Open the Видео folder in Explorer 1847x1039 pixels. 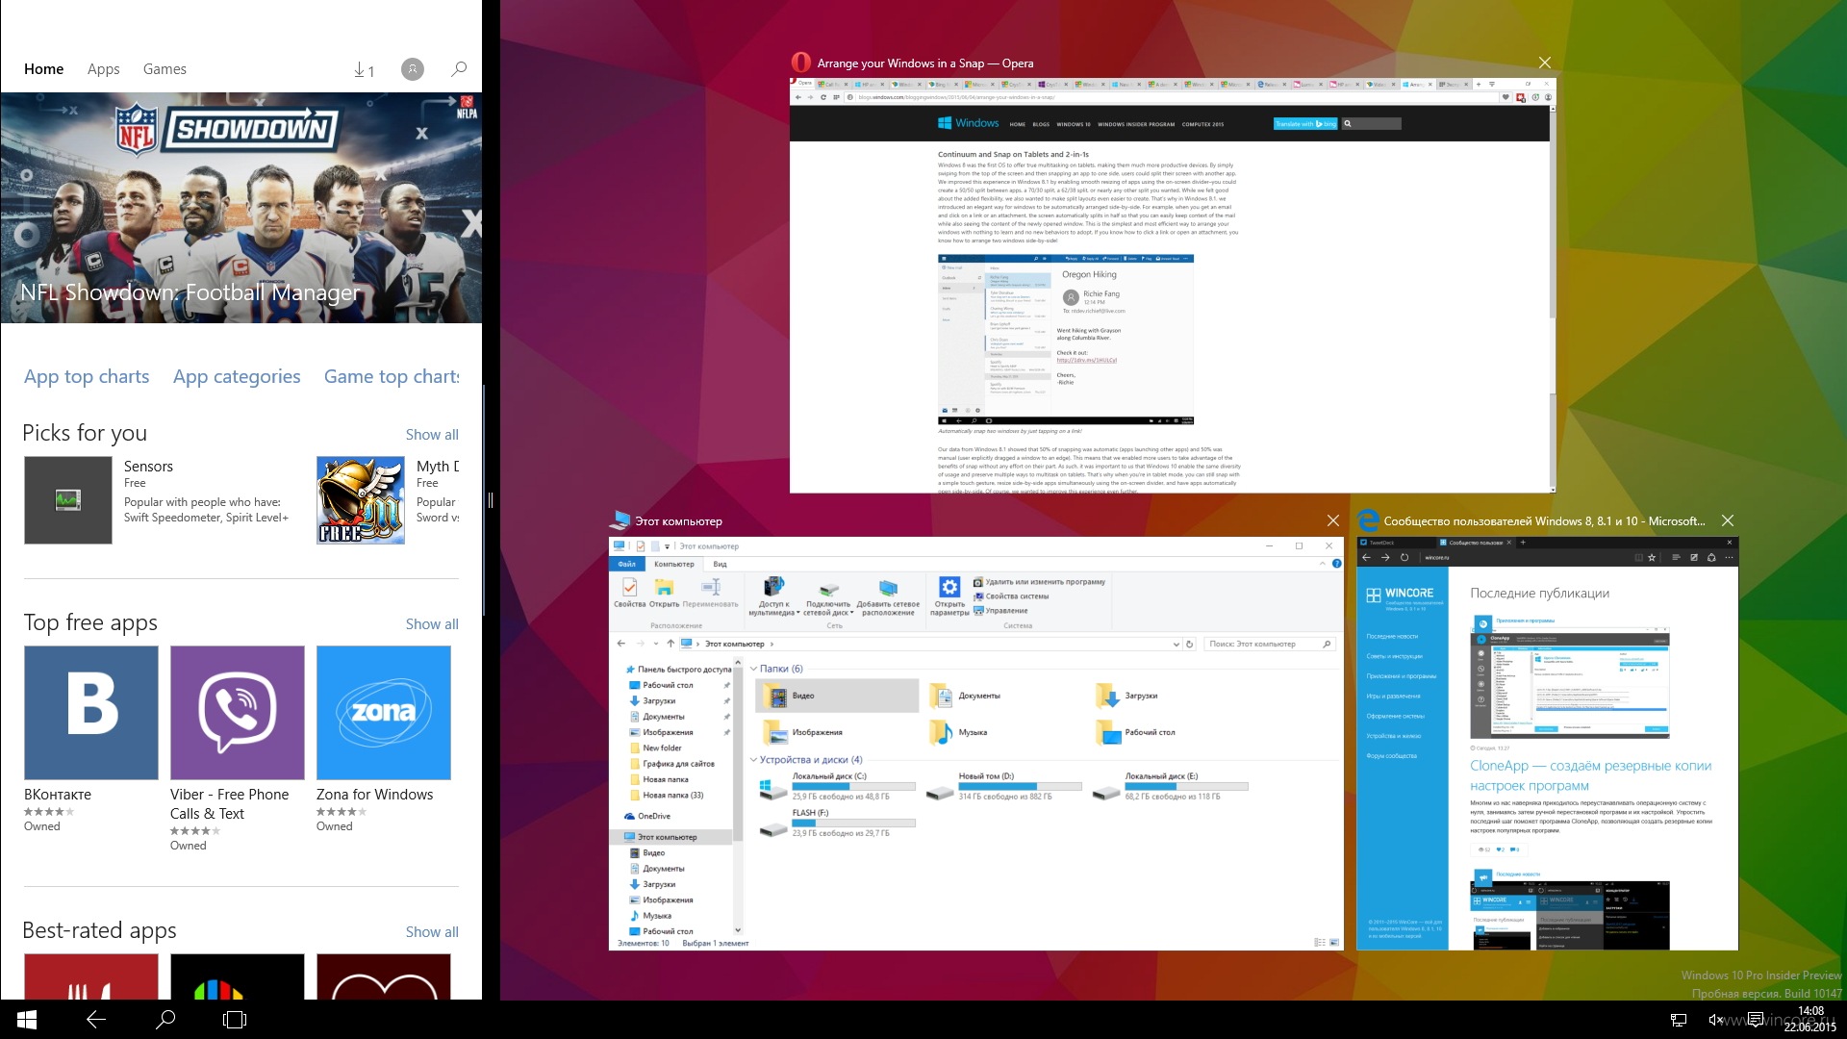click(x=837, y=696)
